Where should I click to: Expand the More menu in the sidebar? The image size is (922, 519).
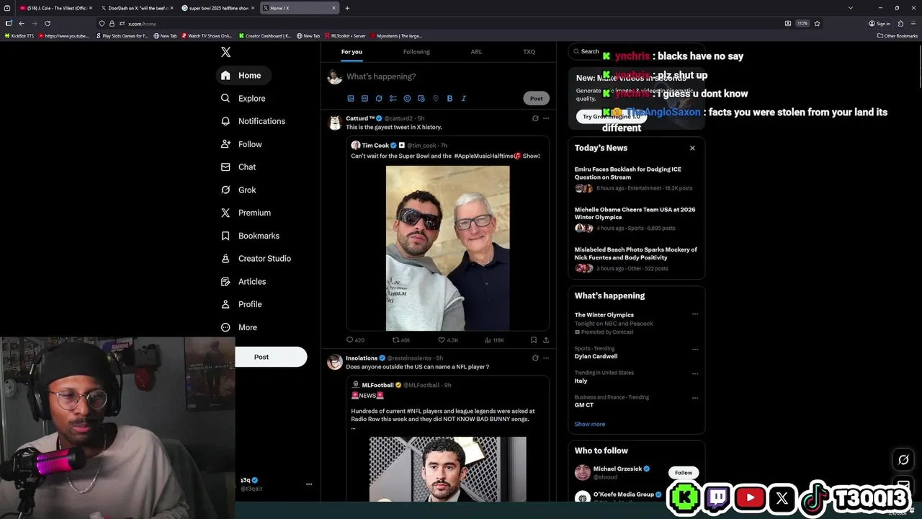pyautogui.click(x=239, y=327)
